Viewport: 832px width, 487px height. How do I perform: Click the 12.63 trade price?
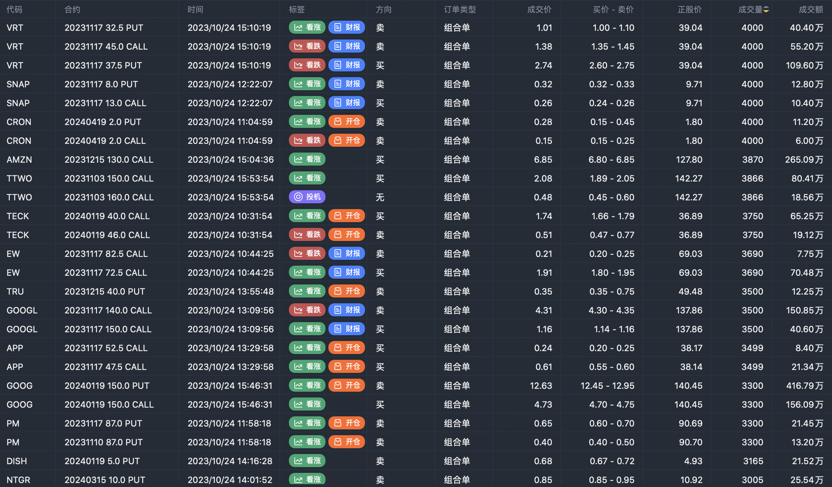coord(541,386)
